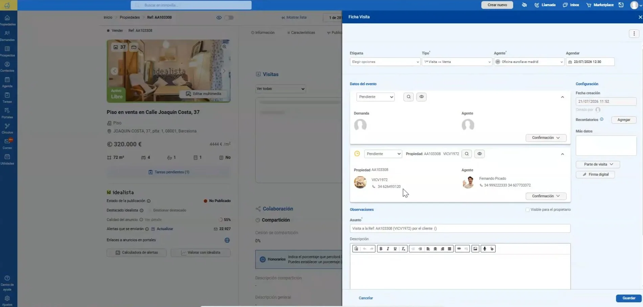The image size is (643, 307).
Task: Open the Tipo 1ª Visita dropdown
Action: pos(457,62)
